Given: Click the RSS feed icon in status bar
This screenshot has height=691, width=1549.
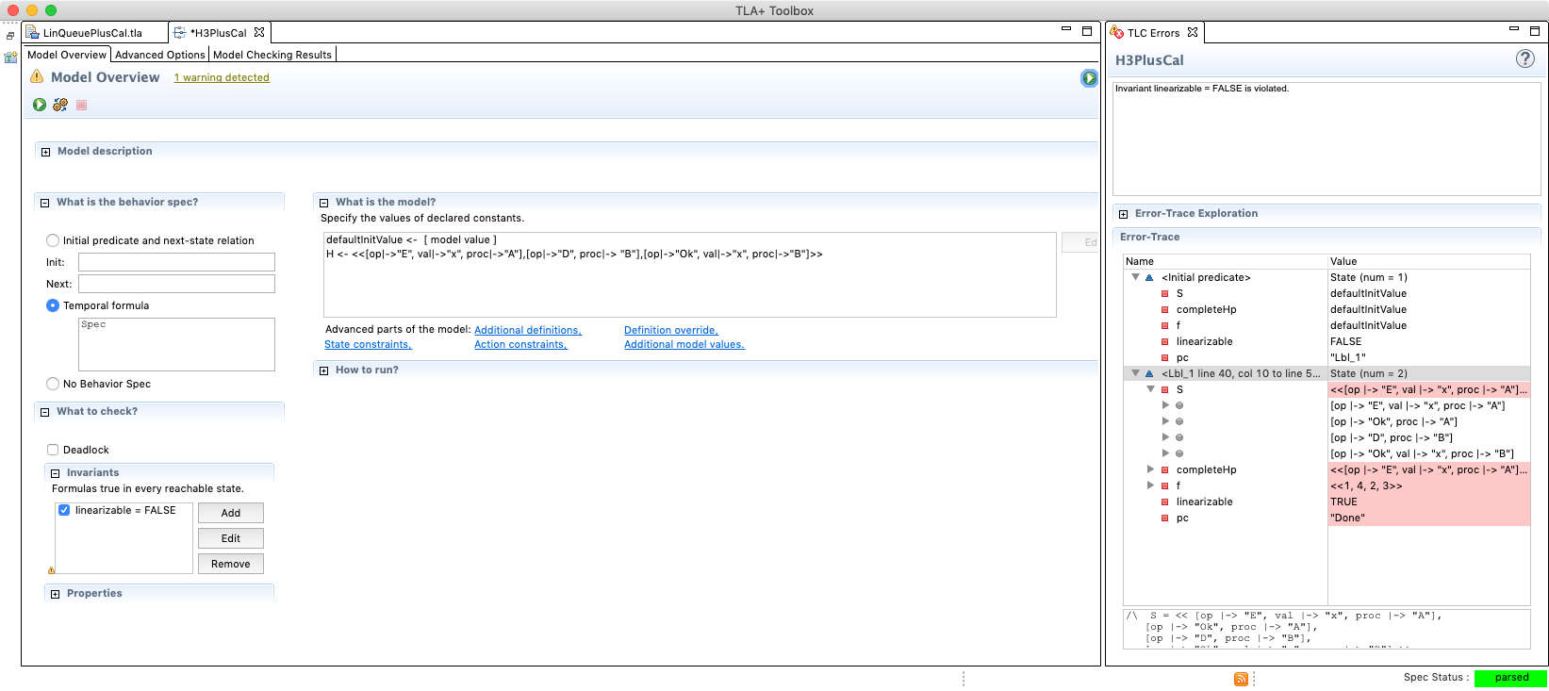Looking at the screenshot, I should tap(1241, 679).
